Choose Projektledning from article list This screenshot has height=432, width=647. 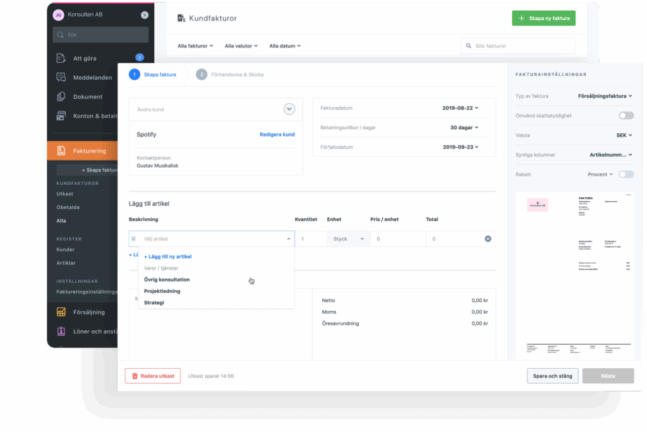[162, 291]
